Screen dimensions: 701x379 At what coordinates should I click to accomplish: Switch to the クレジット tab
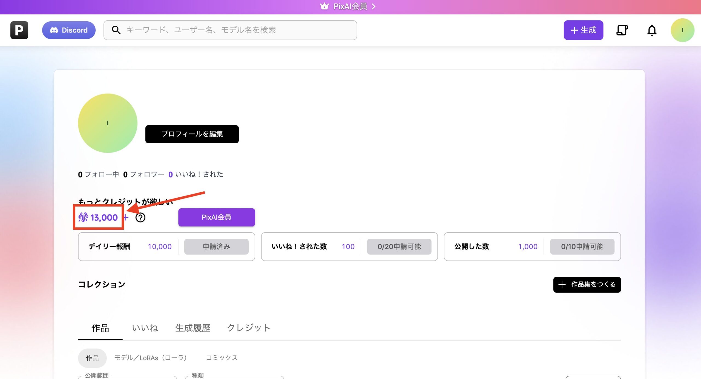[x=249, y=328]
